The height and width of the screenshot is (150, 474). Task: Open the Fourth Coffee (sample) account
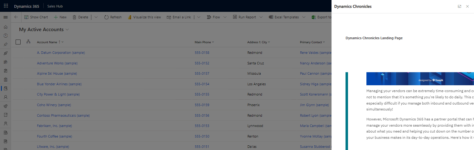click(x=55, y=136)
